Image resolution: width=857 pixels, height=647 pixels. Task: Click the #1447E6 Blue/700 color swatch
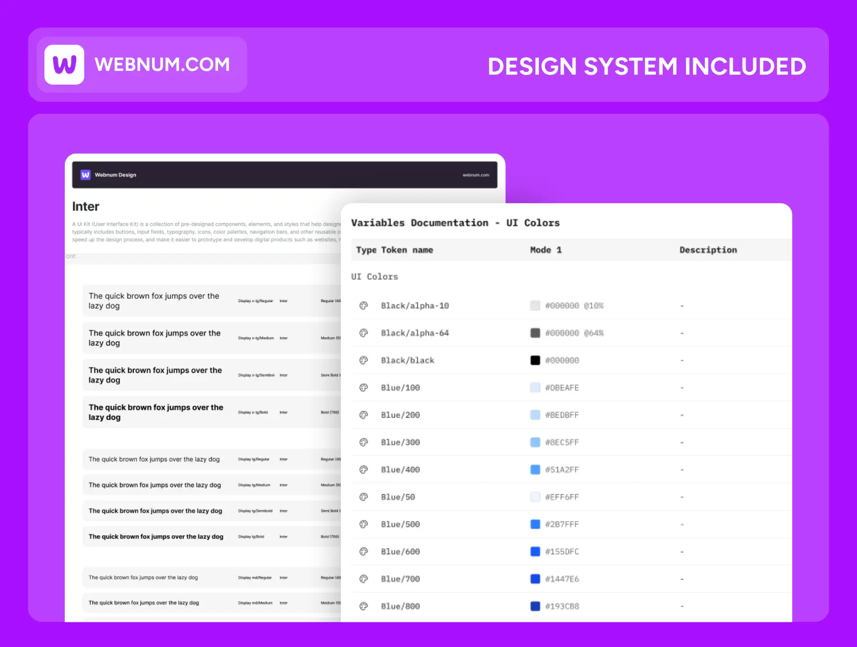tap(535, 579)
